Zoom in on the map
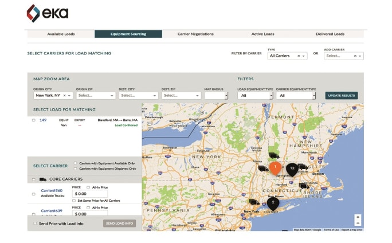 (x=358, y=217)
